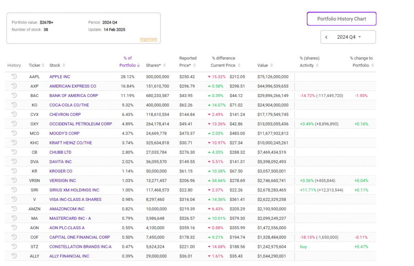414x266 pixels.
Task: Open CONSTELLATION BRANDS INC-A link
Action: [80, 247]
